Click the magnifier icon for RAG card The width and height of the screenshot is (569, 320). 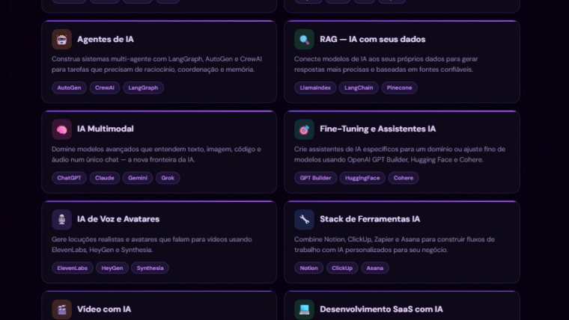click(x=304, y=39)
